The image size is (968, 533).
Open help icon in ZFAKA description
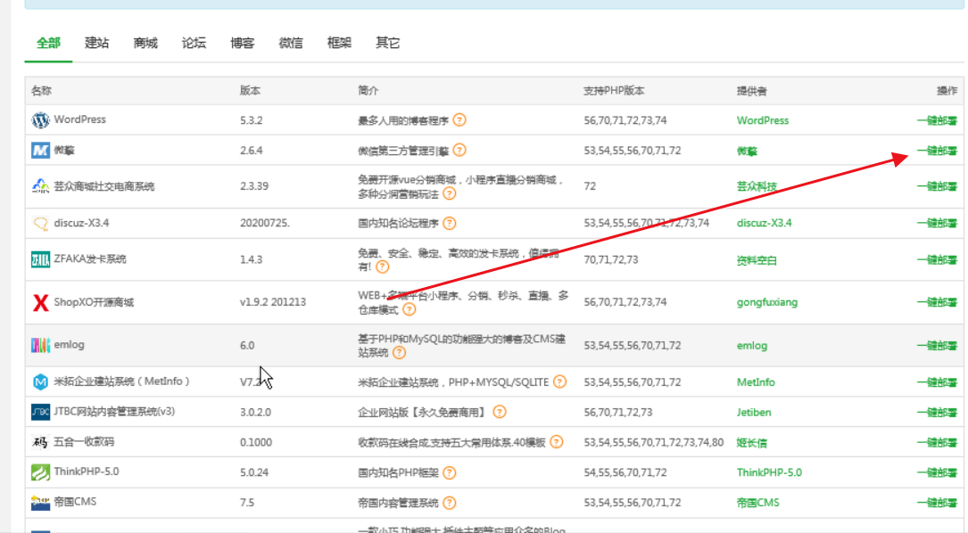[x=383, y=266]
